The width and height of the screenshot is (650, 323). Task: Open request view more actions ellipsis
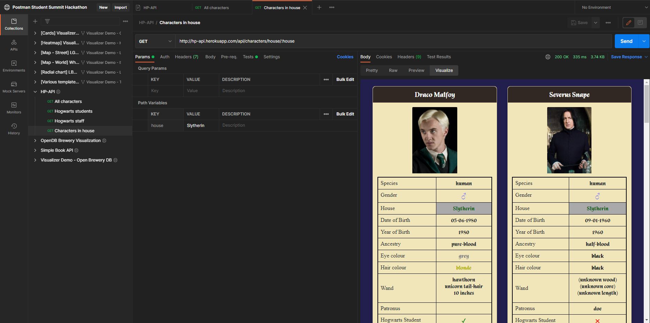608,23
